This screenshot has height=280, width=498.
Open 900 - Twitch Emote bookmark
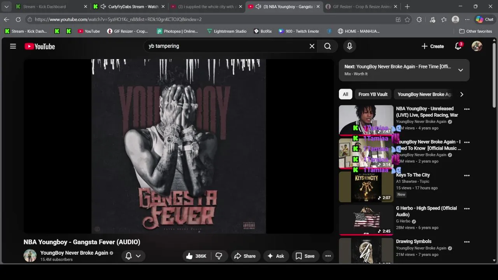click(x=299, y=31)
